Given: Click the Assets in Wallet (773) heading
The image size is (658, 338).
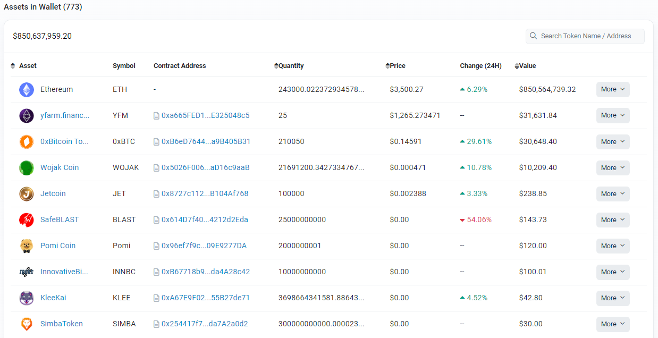Looking at the screenshot, I should pos(43,7).
